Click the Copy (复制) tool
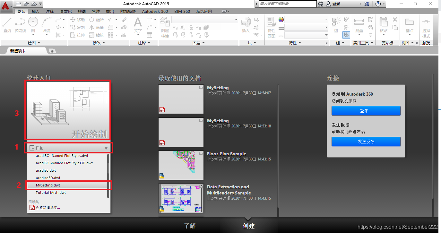This screenshot has height=233, width=441. point(77,27)
